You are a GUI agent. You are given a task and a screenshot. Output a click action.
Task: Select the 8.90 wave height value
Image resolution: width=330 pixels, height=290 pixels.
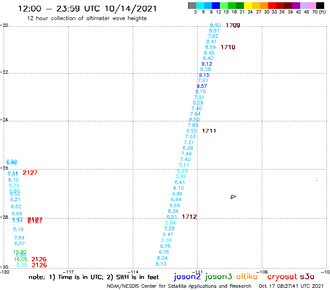pos(215,25)
